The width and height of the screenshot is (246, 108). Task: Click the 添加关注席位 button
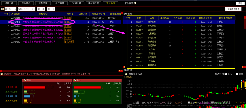(233, 9)
